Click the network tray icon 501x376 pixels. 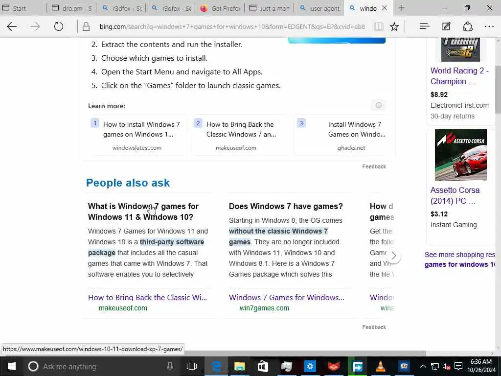tap(434, 366)
